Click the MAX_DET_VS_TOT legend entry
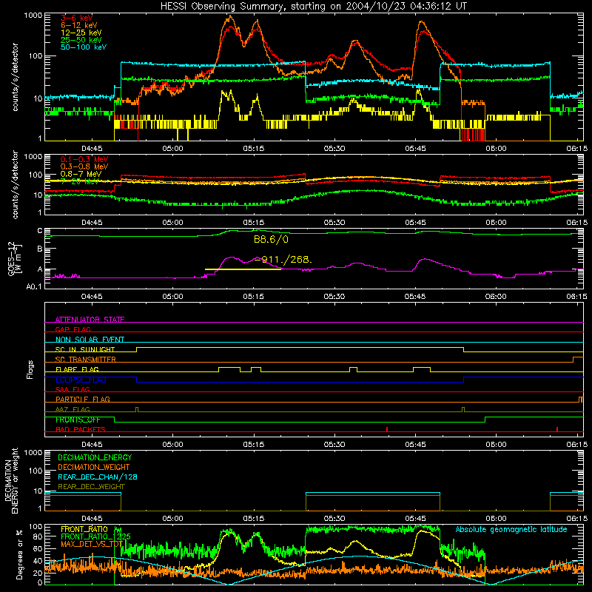This screenshot has height=592, width=592. coord(91,544)
